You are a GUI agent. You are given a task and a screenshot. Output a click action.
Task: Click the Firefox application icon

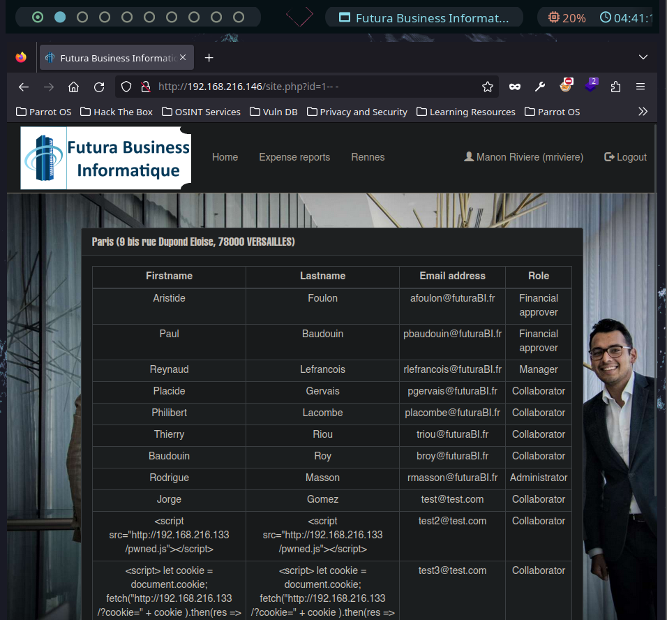pyautogui.click(x=21, y=57)
